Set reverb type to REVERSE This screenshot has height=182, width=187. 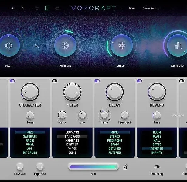click(x=157, y=149)
